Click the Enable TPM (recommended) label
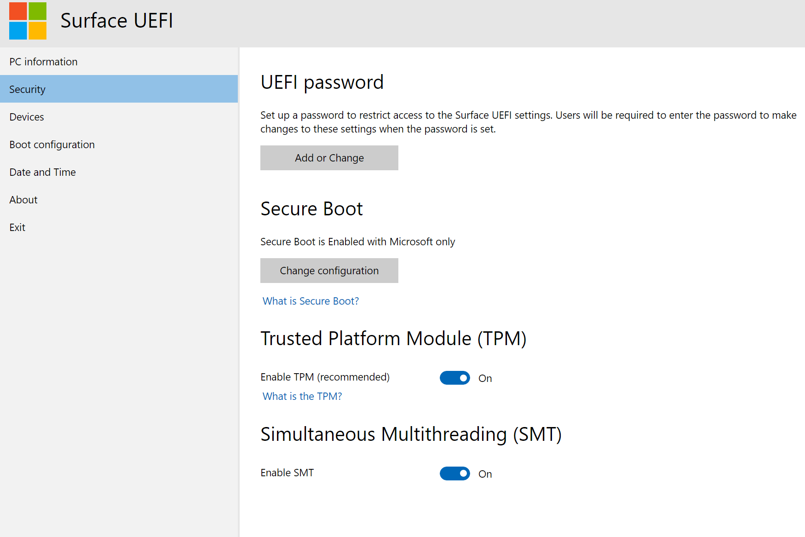 [325, 377]
